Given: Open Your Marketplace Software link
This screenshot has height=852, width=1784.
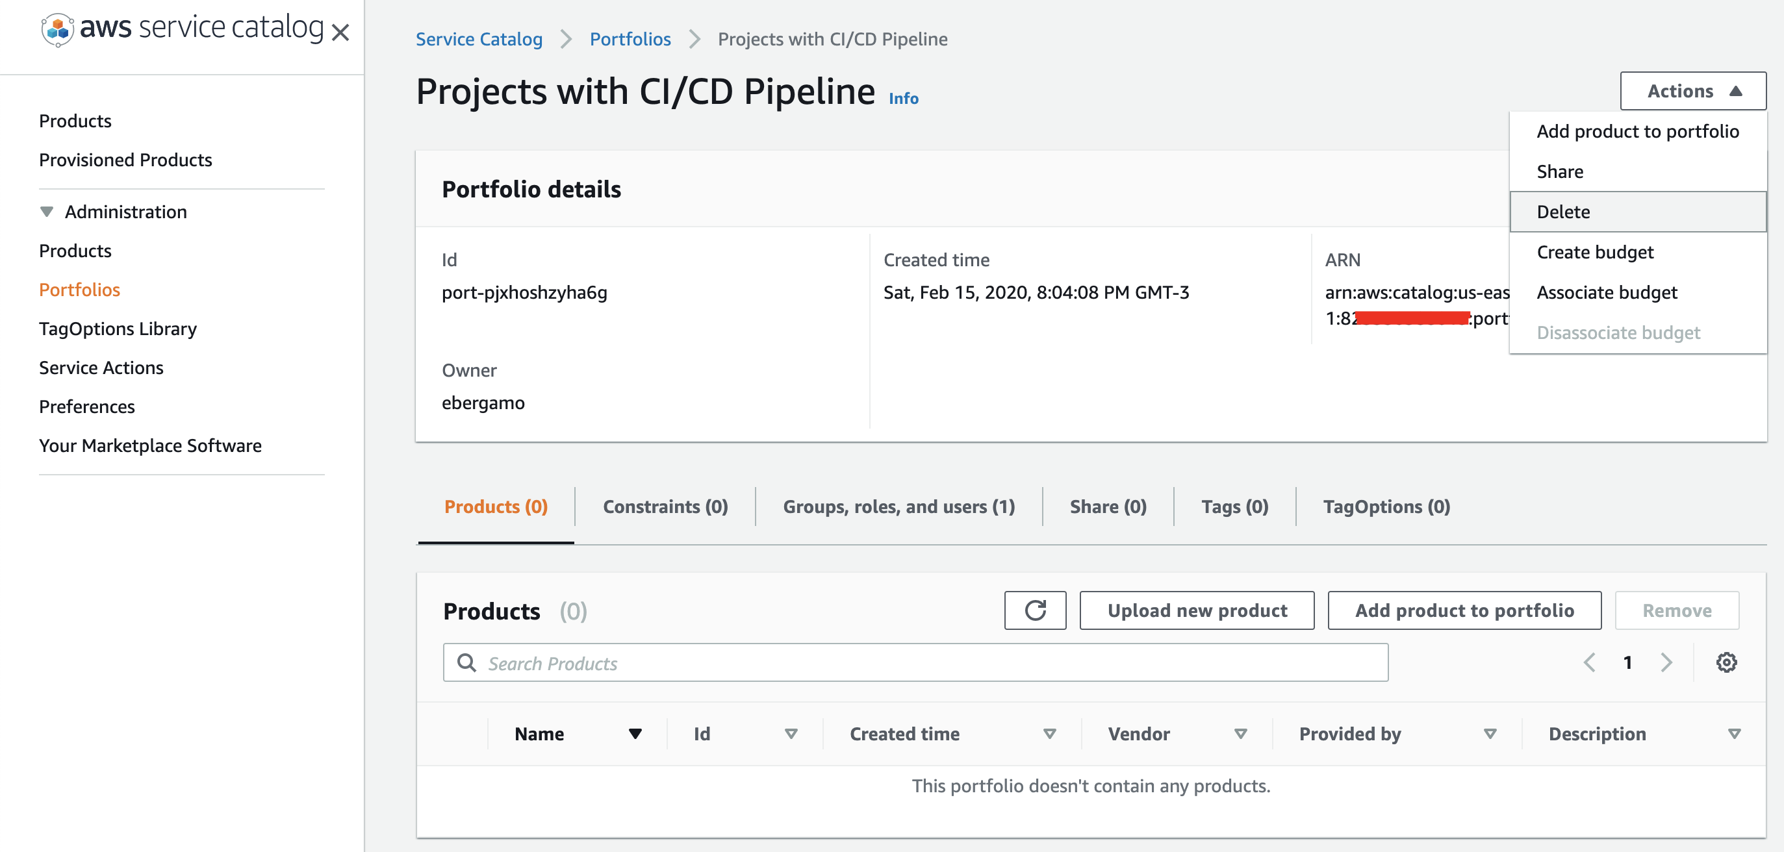Looking at the screenshot, I should (150, 445).
